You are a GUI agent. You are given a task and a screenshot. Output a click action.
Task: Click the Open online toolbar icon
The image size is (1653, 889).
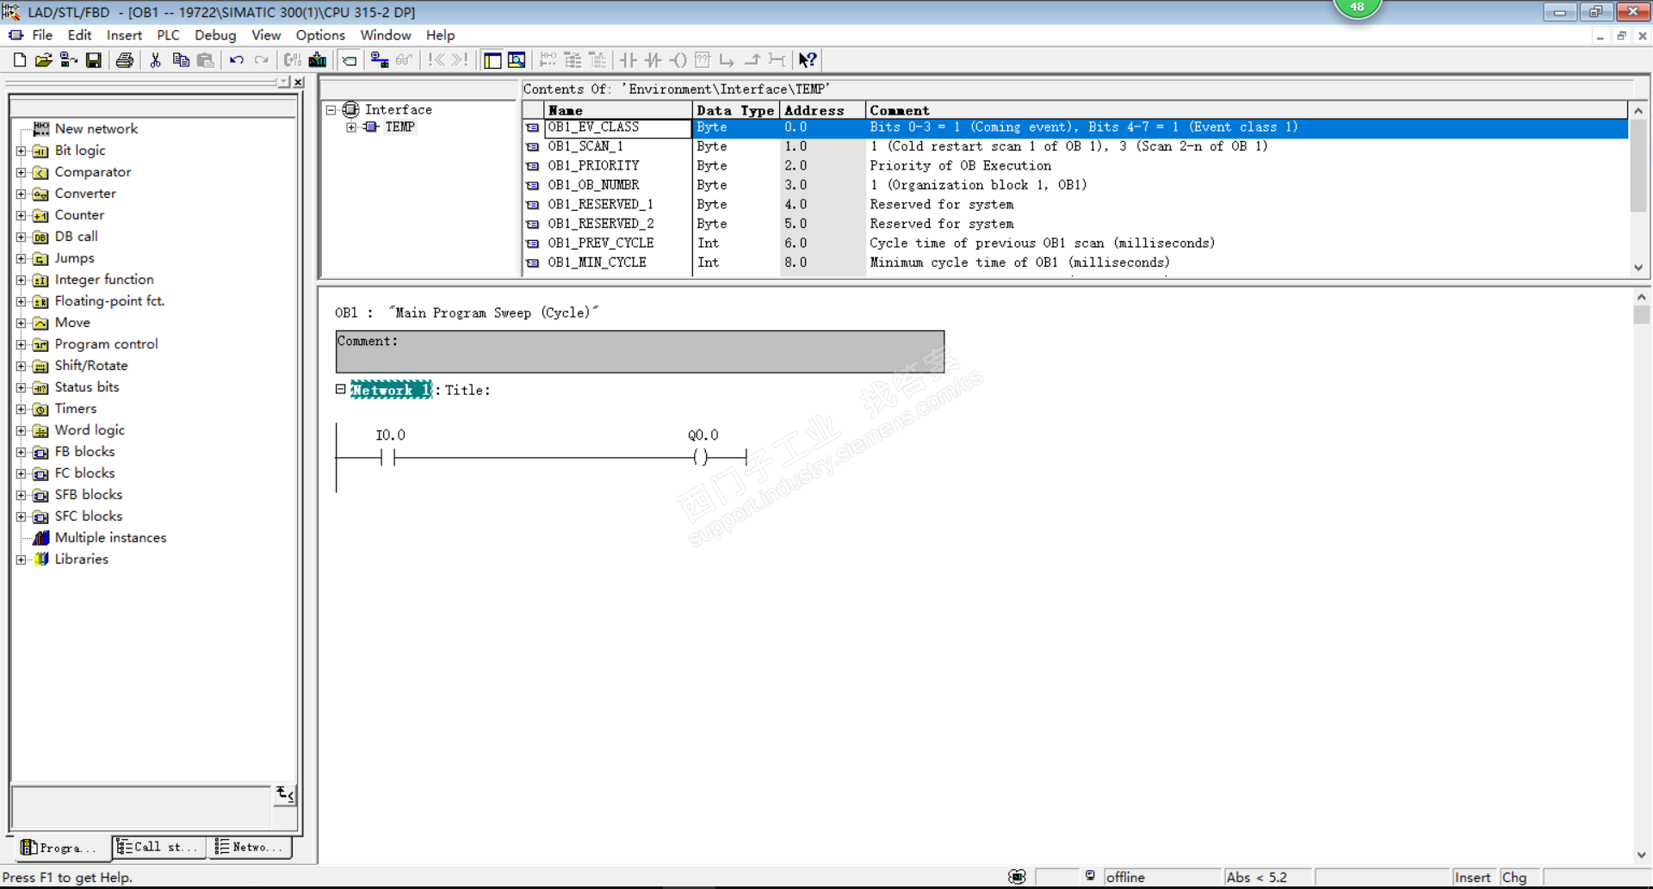coord(69,60)
